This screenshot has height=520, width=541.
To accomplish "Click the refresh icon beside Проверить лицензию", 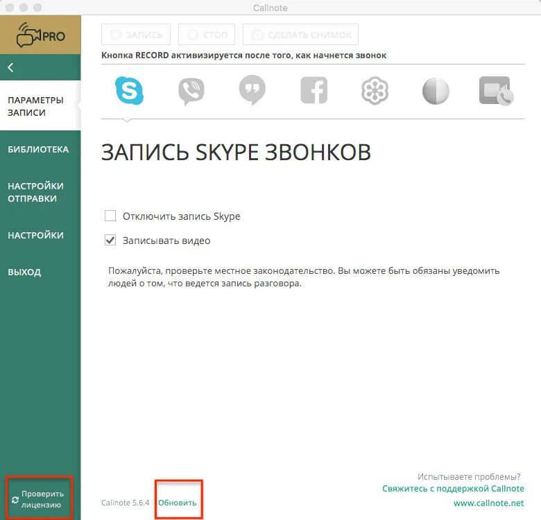I will 15,499.
